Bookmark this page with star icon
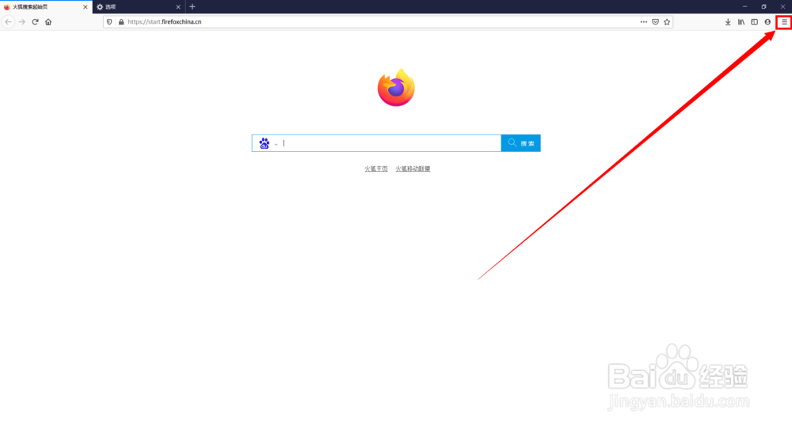The image size is (792, 428). coord(667,21)
